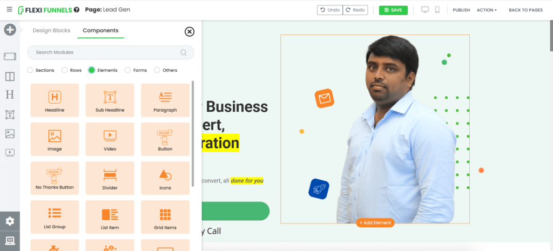Select the Sections radio filter
Screen dimensions: 553x251
tap(30, 70)
